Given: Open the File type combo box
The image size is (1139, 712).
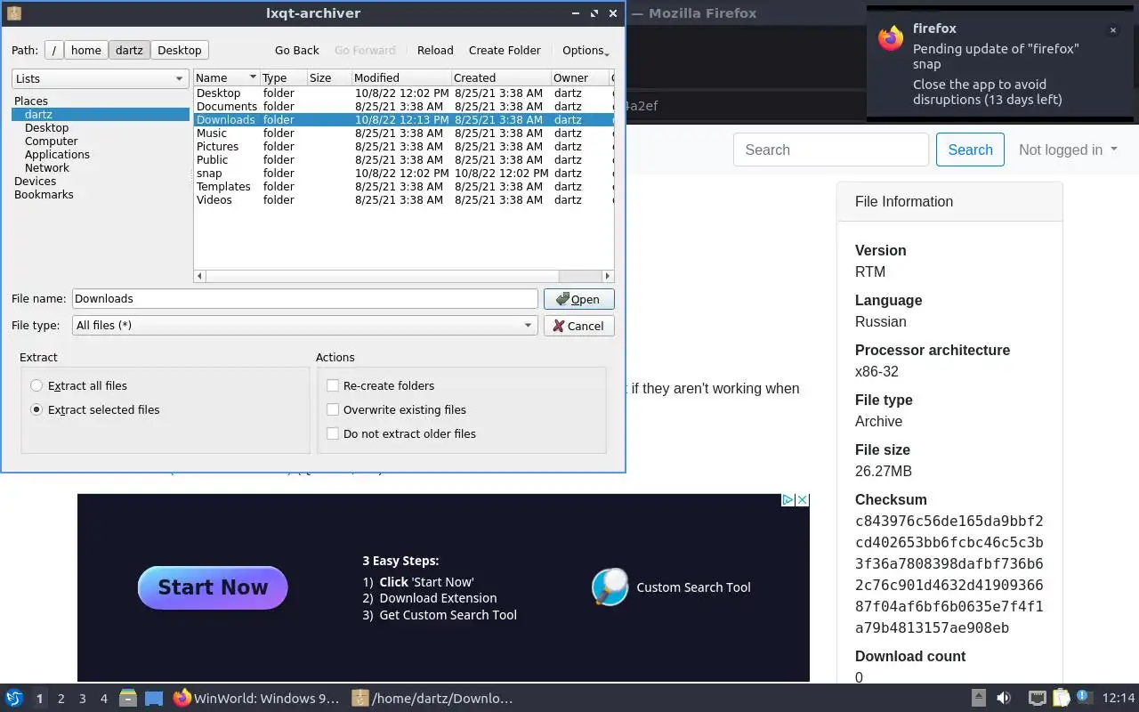Looking at the screenshot, I should click(x=305, y=326).
